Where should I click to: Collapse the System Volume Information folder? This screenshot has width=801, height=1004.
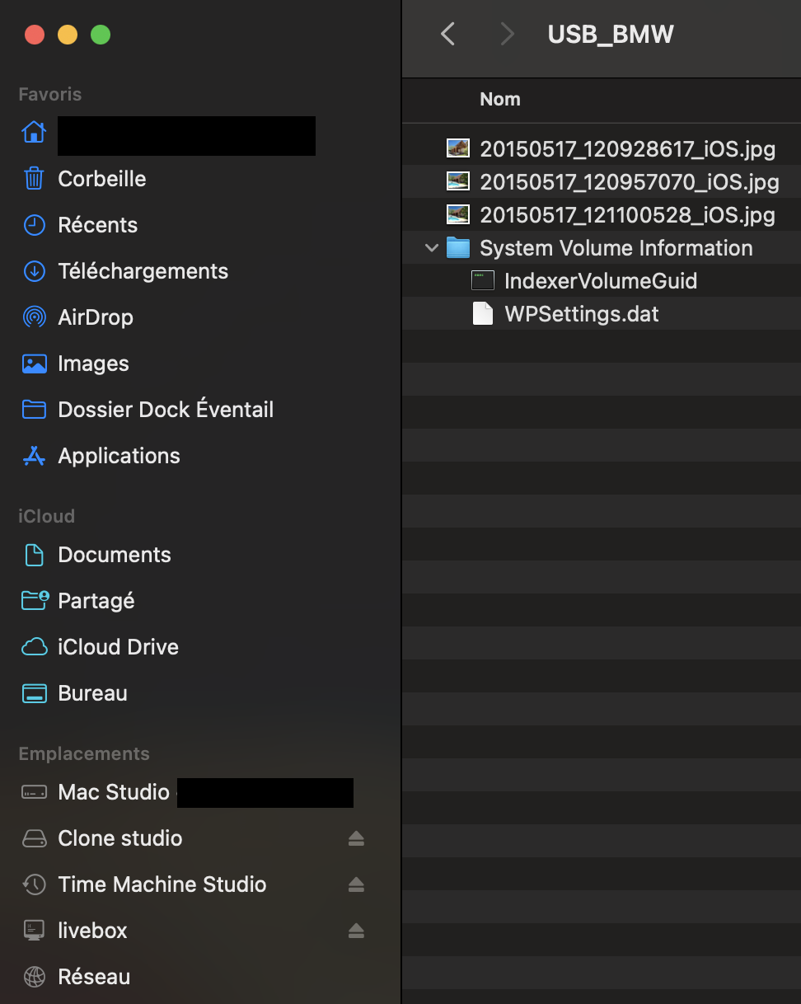[431, 248]
